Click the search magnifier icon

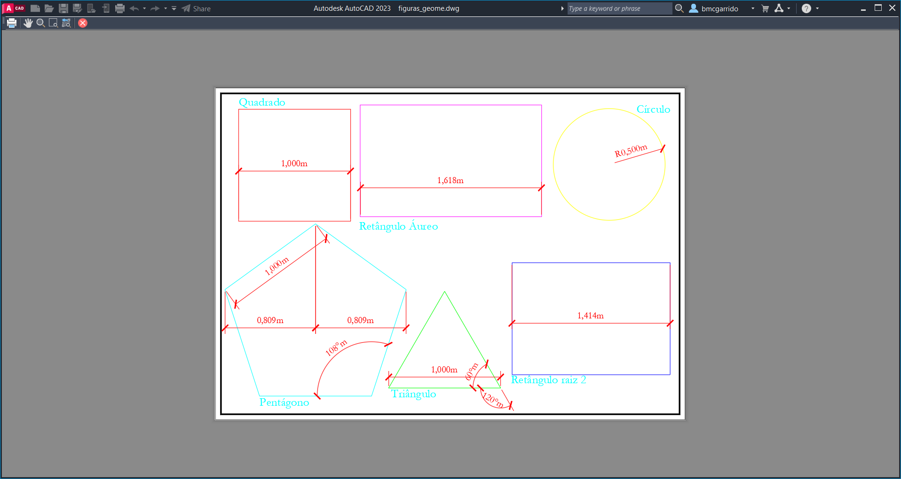click(679, 8)
